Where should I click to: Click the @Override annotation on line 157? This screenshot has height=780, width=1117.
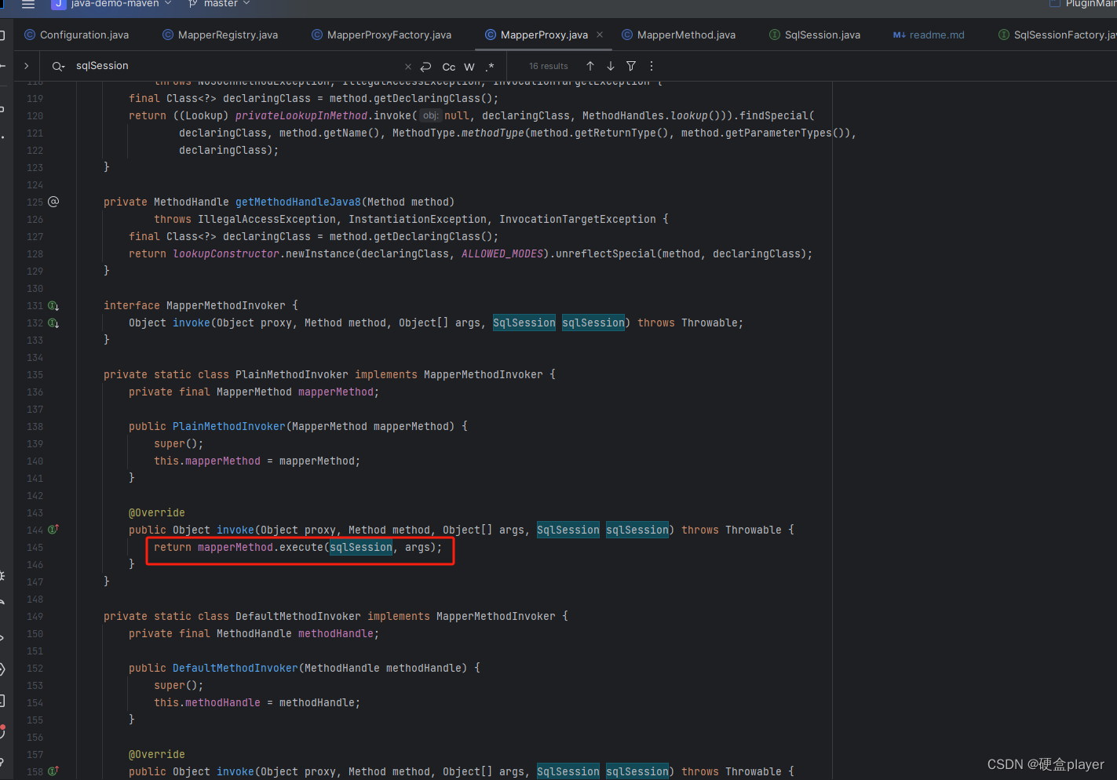[x=157, y=754]
